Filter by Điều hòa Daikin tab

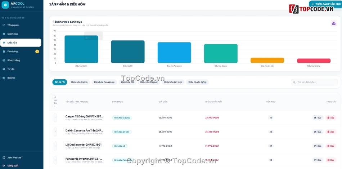click(x=80, y=82)
